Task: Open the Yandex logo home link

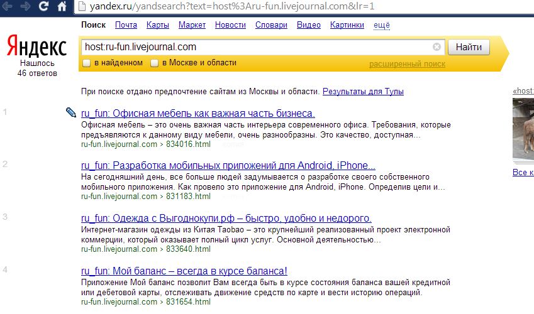Action: pyautogui.click(x=36, y=46)
